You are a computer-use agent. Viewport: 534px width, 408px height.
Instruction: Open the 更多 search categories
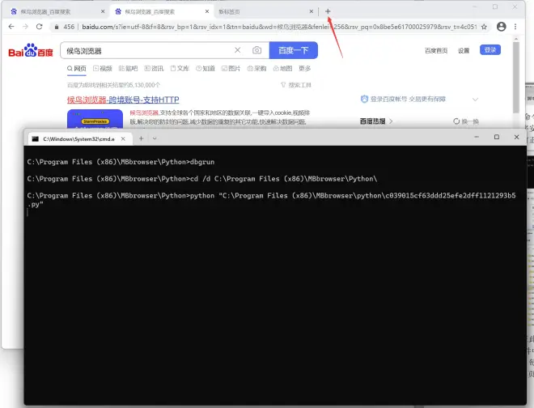coord(305,69)
